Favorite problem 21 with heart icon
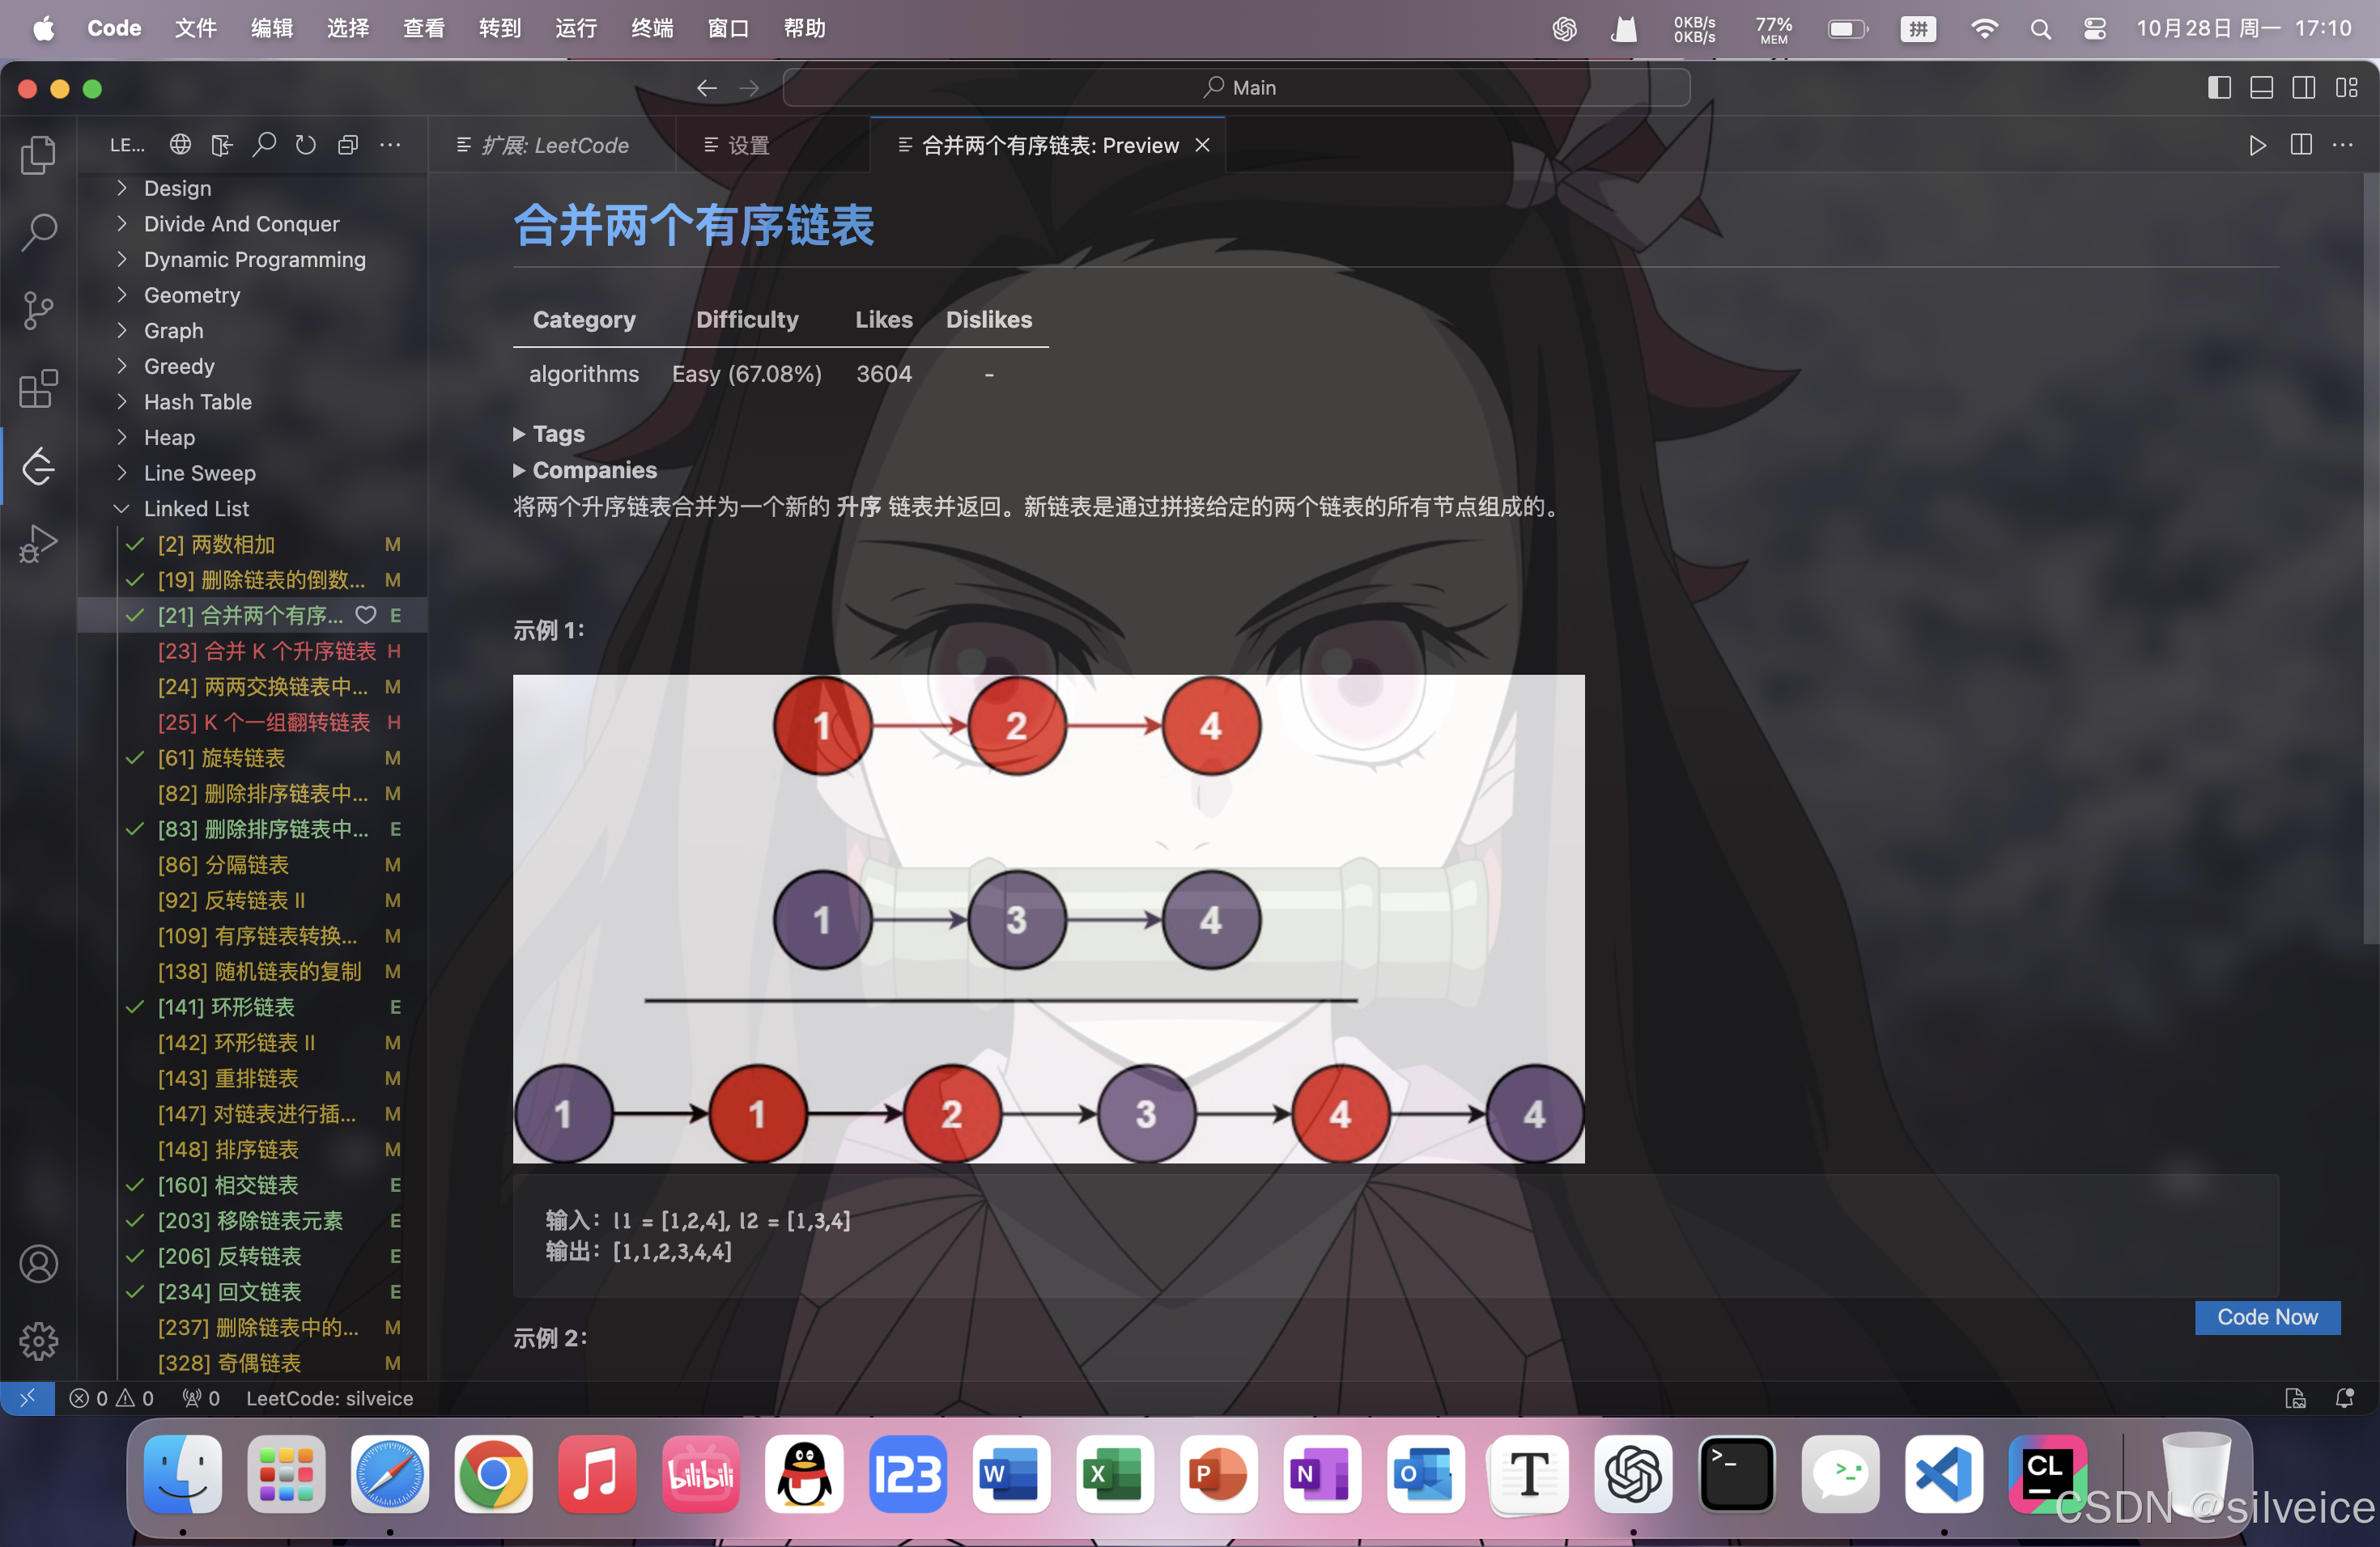Image resolution: width=2380 pixels, height=1547 pixels. point(366,616)
